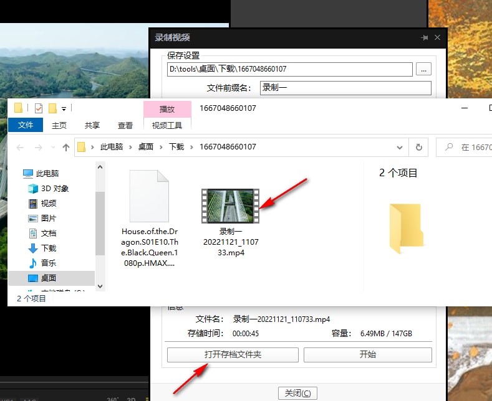Switch to the 查看 ribbon tab
Screen dimensions: 492x401
pyautogui.click(x=125, y=125)
